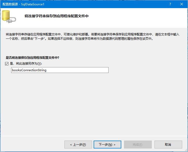Focus the booksConnectionString text field

click(x=60, y=70)
